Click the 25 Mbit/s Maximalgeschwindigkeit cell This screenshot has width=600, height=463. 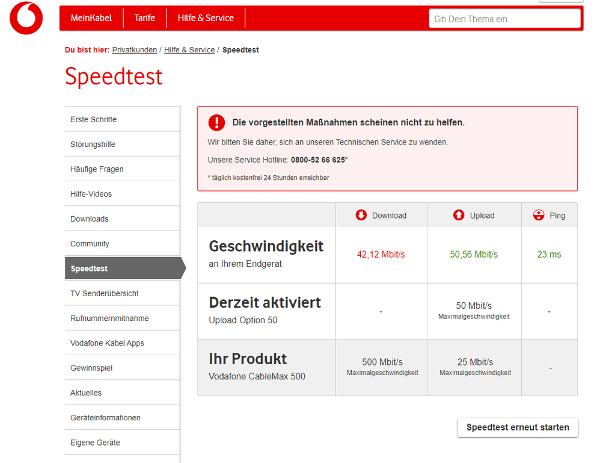(476, 367)
